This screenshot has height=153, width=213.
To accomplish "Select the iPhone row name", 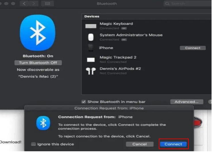I will click(x=106, y=48).
